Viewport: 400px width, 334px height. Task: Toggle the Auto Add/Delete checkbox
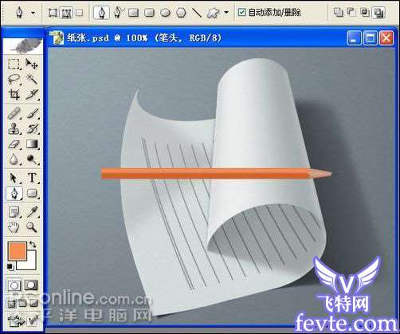pyautogui.click(x=241, y=12)
